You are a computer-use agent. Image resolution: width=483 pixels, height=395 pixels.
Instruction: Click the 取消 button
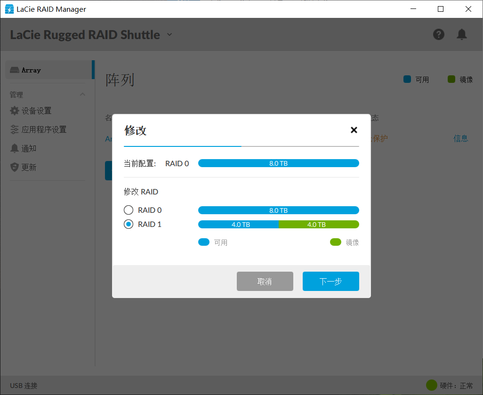[265, 282]
